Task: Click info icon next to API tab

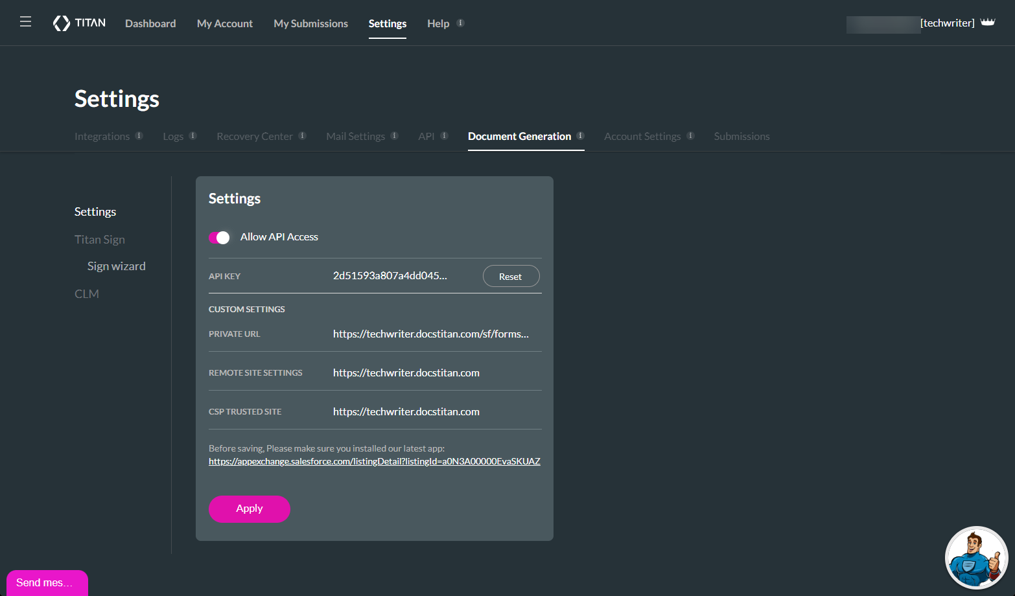Action: [444, 135]
